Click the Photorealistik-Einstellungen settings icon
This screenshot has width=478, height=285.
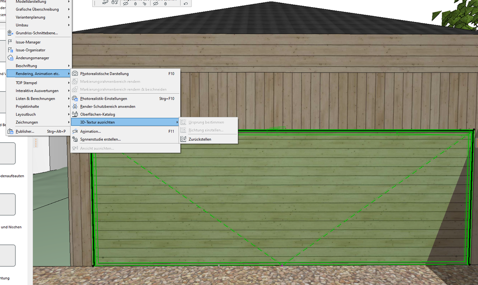coord(75,98)
